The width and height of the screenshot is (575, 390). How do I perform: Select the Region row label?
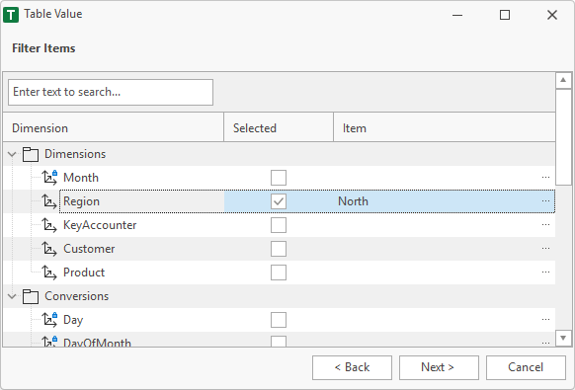(x=81, y=201)
